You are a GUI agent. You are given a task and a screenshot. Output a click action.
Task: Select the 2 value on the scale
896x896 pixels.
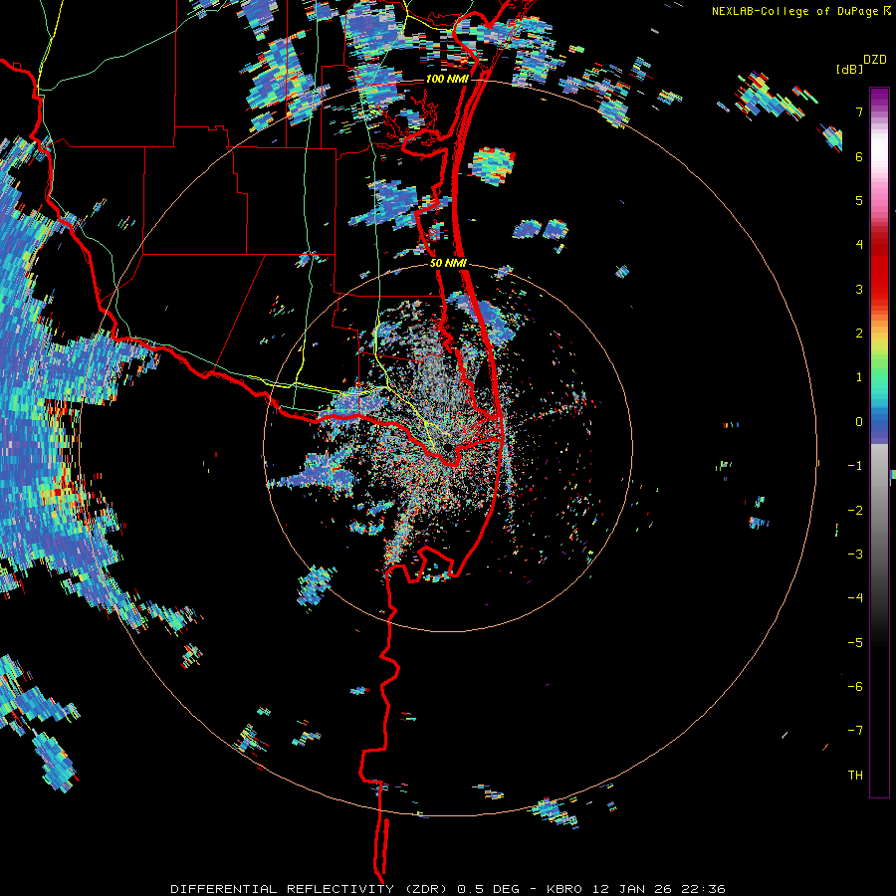(859, 334)
